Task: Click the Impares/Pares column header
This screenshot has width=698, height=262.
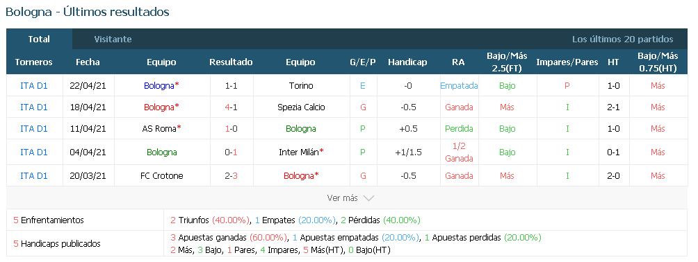Action: 567,62
